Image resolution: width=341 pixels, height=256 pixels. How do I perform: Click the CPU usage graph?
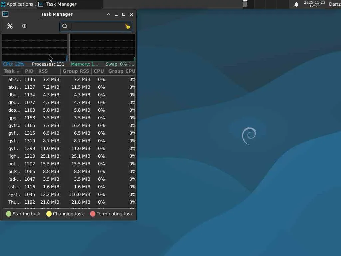click(x=35, y=47)
